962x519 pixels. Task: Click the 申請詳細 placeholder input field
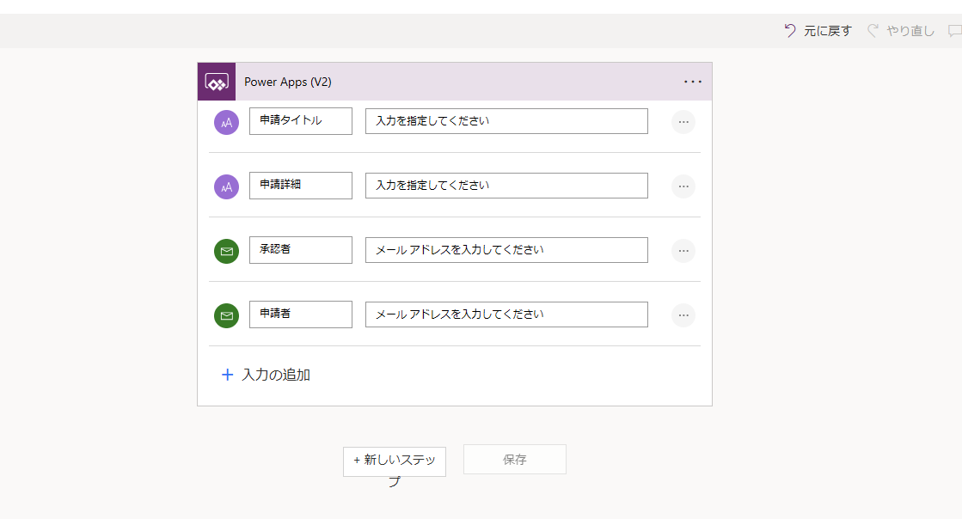tap(506, 186)
